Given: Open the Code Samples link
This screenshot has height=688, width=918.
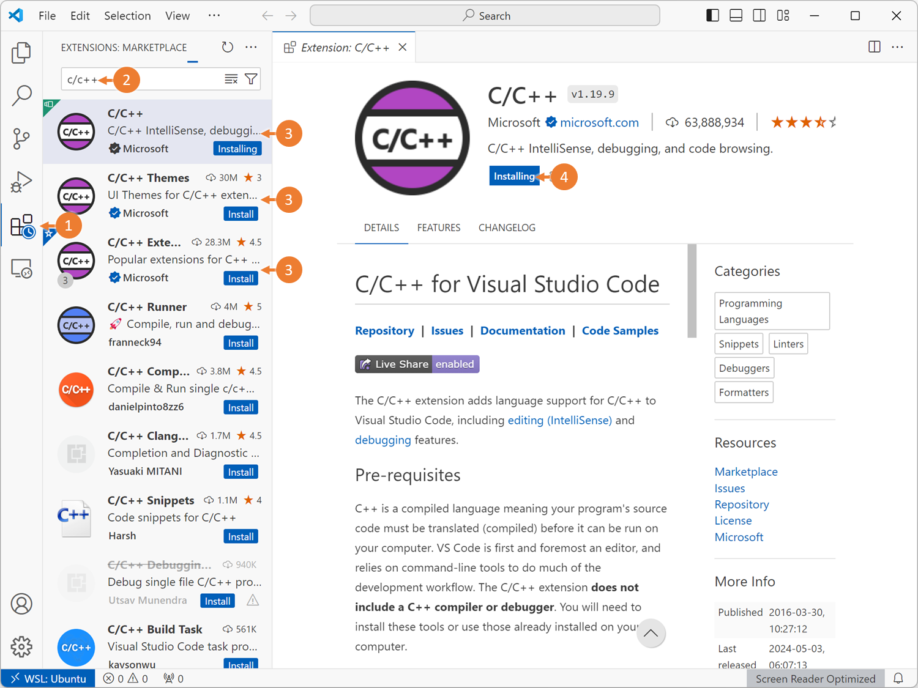Looking at the screenshot, I should tap(620, 330).
